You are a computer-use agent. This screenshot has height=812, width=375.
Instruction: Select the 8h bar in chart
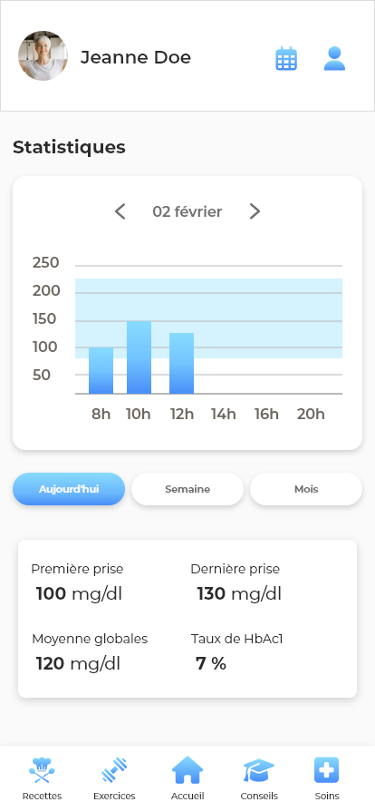[x=101, y=371]
